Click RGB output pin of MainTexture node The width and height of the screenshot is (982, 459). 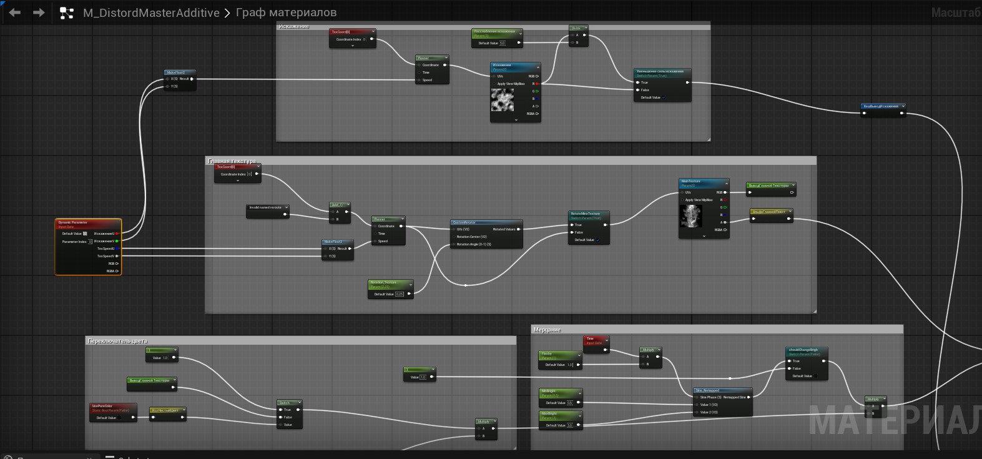pos(725,192)
